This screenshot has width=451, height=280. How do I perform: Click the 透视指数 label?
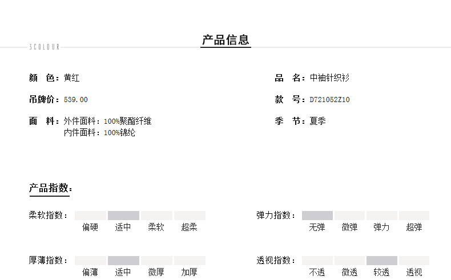276,260
